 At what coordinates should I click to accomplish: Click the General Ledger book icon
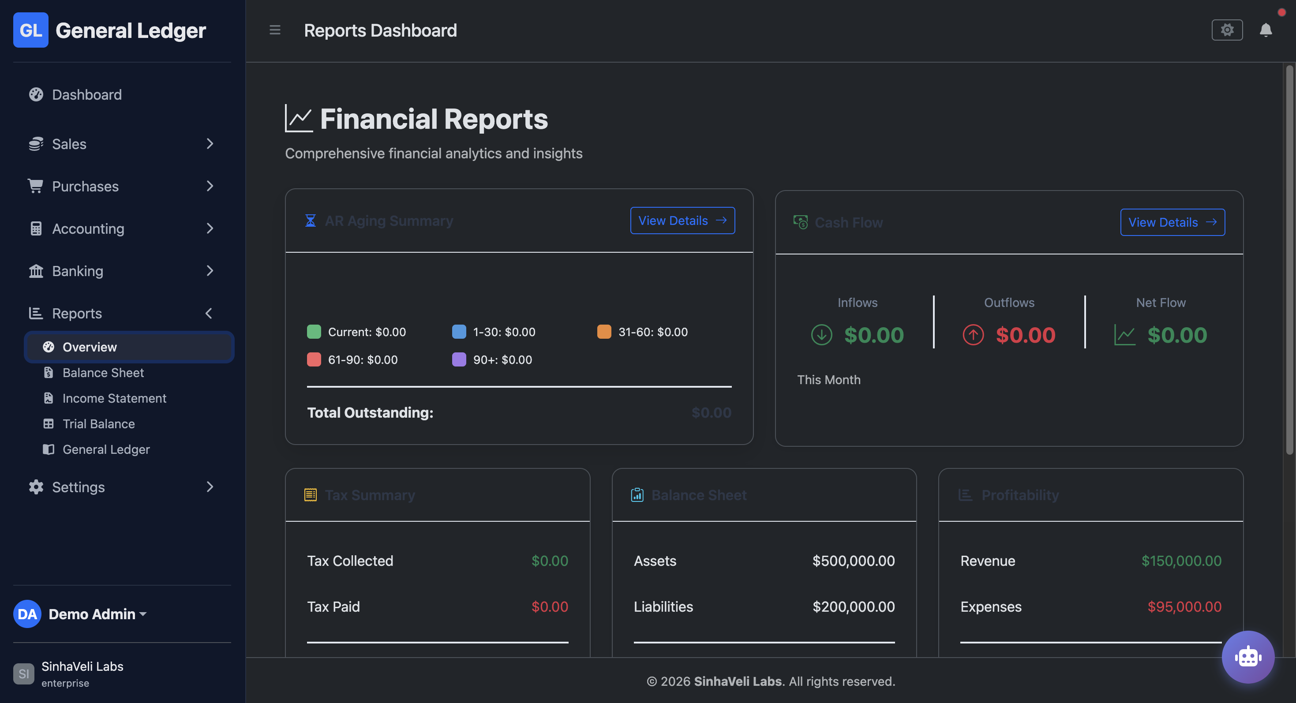[x=48, y=449]
